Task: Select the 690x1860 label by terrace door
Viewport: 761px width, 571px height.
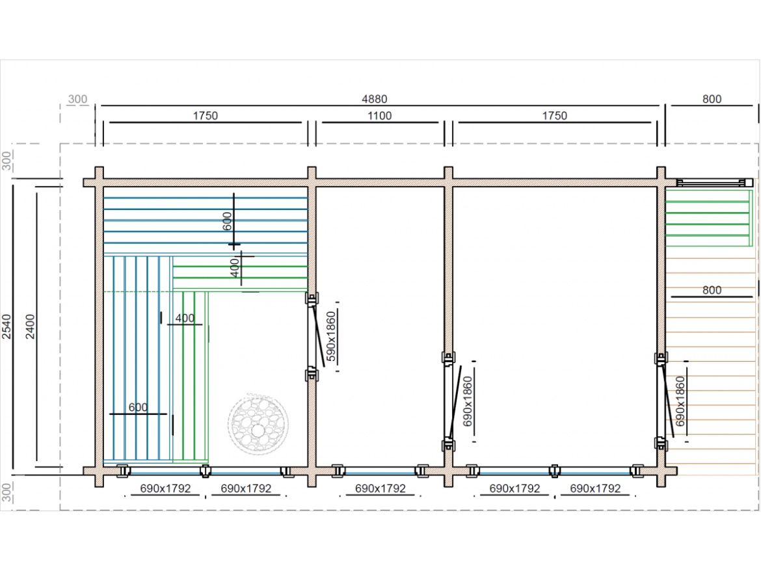Action: coord(680,401)
